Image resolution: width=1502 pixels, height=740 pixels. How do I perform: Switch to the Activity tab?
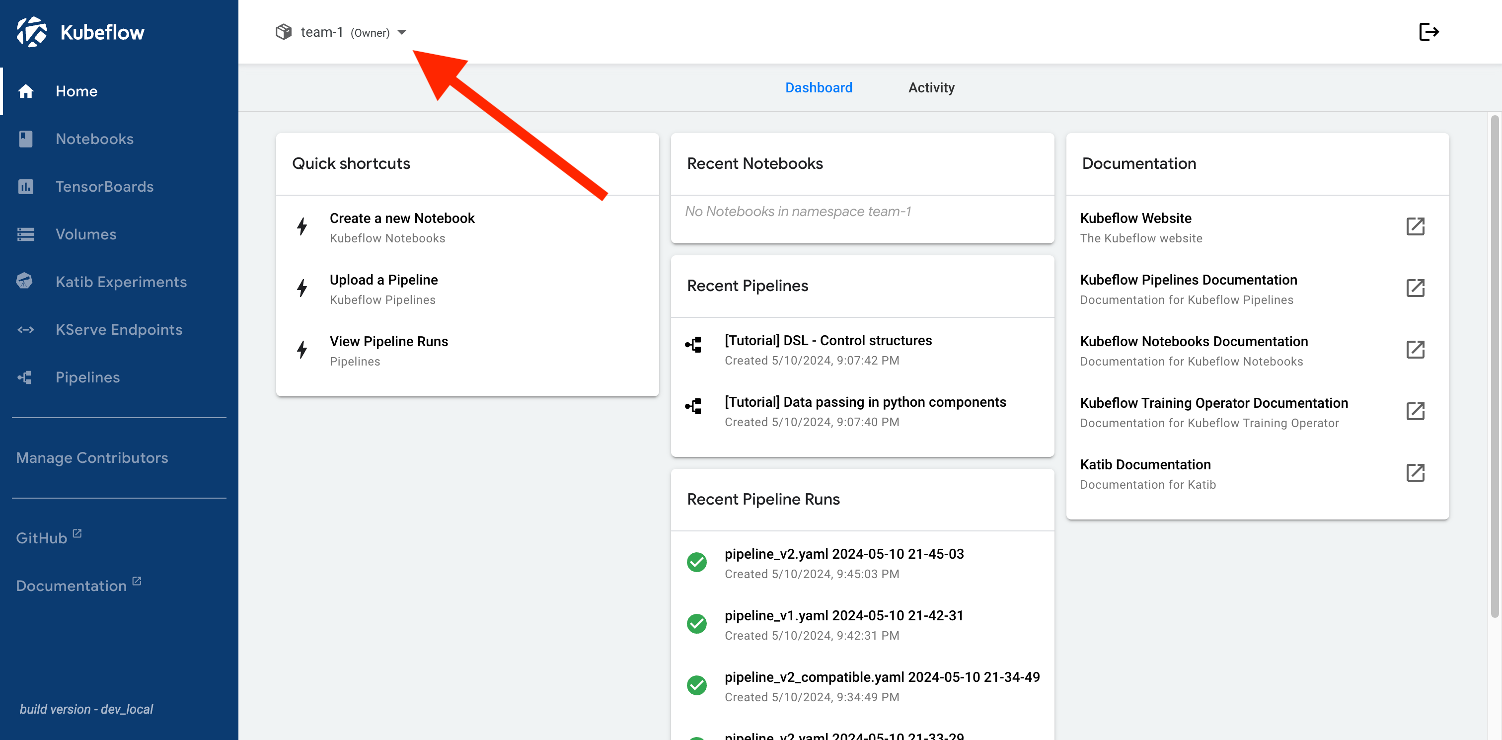(x=931, y=87)
